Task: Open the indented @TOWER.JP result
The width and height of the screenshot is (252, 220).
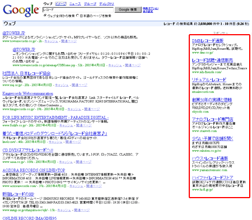Action: (24, 49)
